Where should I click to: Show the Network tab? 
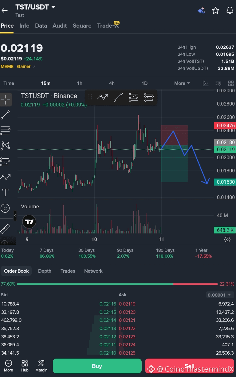(x=93, y=271)
